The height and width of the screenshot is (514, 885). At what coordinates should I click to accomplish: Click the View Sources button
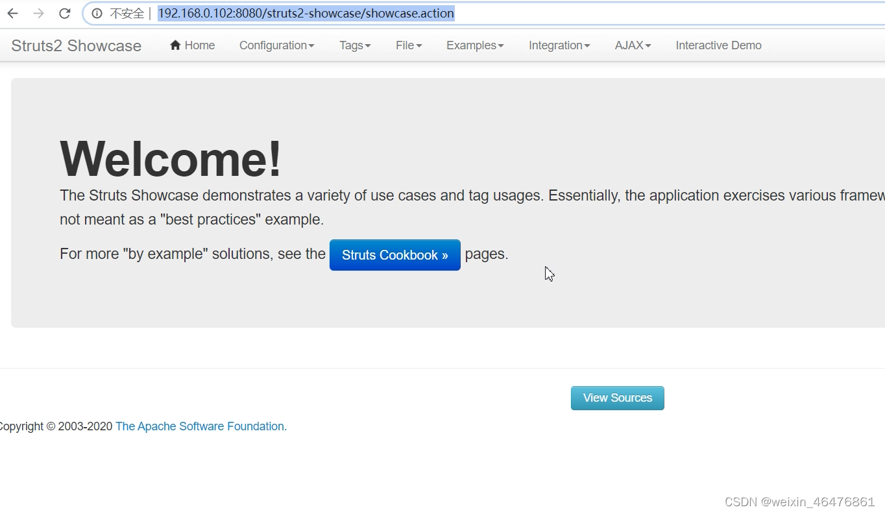[x=618, y=398]
